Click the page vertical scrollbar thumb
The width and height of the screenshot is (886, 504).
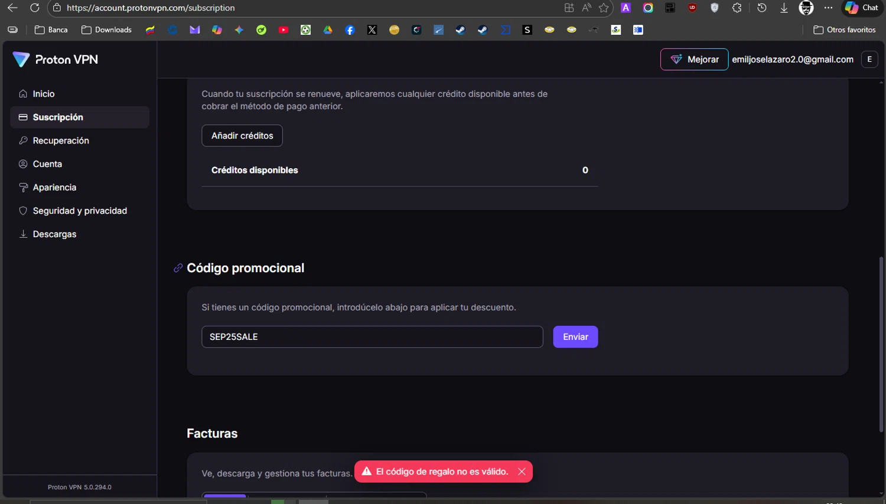point(881,345)
